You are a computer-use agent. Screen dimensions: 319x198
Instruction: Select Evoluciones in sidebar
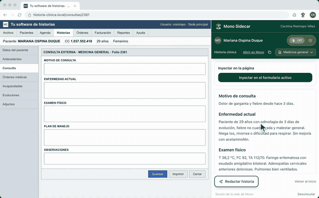tap(19, 95)
